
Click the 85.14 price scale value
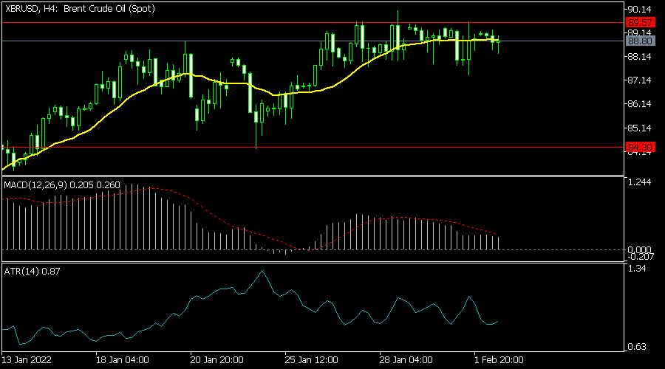pos(639,128)
